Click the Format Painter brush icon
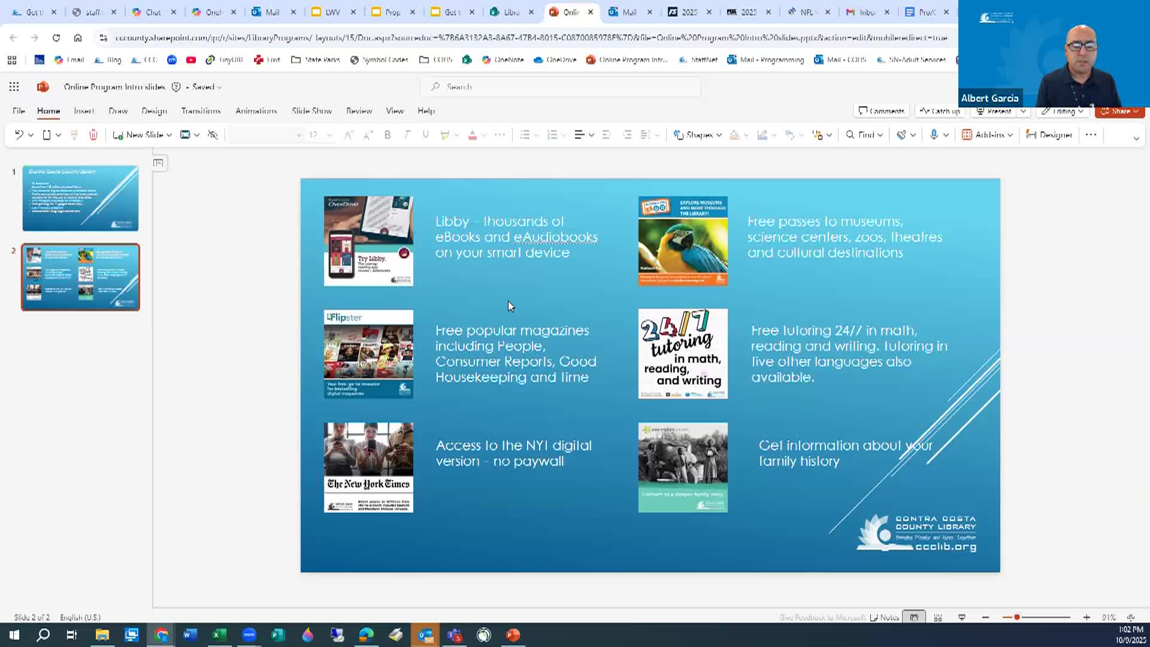 [74, 135]
